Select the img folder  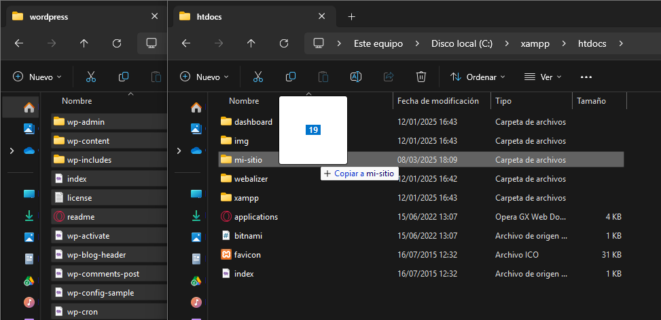[422, 141]
